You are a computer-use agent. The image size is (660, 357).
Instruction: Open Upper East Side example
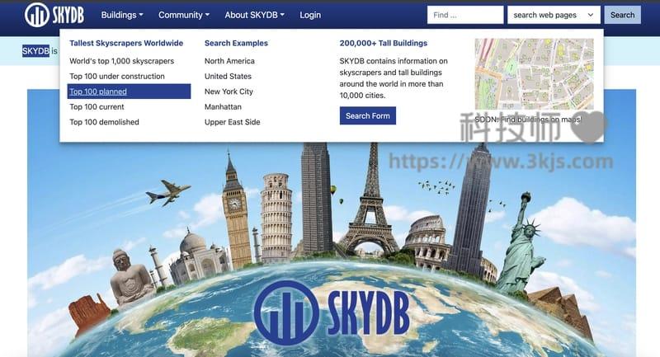(x=233, y=122)
